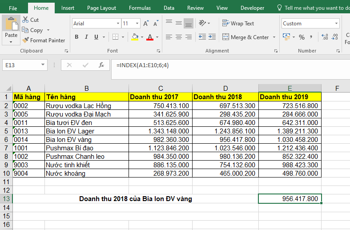Viewport: 350px width, 230px height.
Task: Click the Insert Function fx icon
Action: [101, 65]
